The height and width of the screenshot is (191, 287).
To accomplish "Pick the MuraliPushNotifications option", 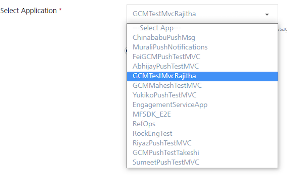I will [170, 47].
